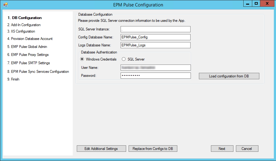Select Windows Credentials authentication
The width and height of the screenshot is (276, 161).
pos(98,59)
